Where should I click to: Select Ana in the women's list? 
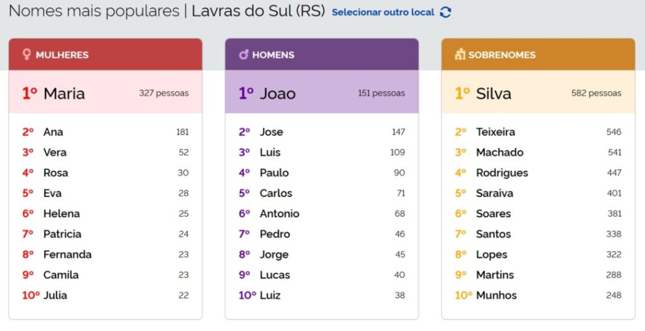coord(53,132)
